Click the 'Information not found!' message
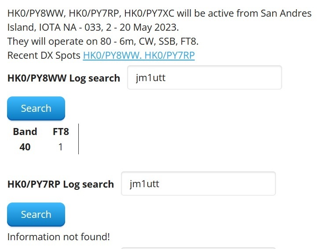 [x=59, y=237]
